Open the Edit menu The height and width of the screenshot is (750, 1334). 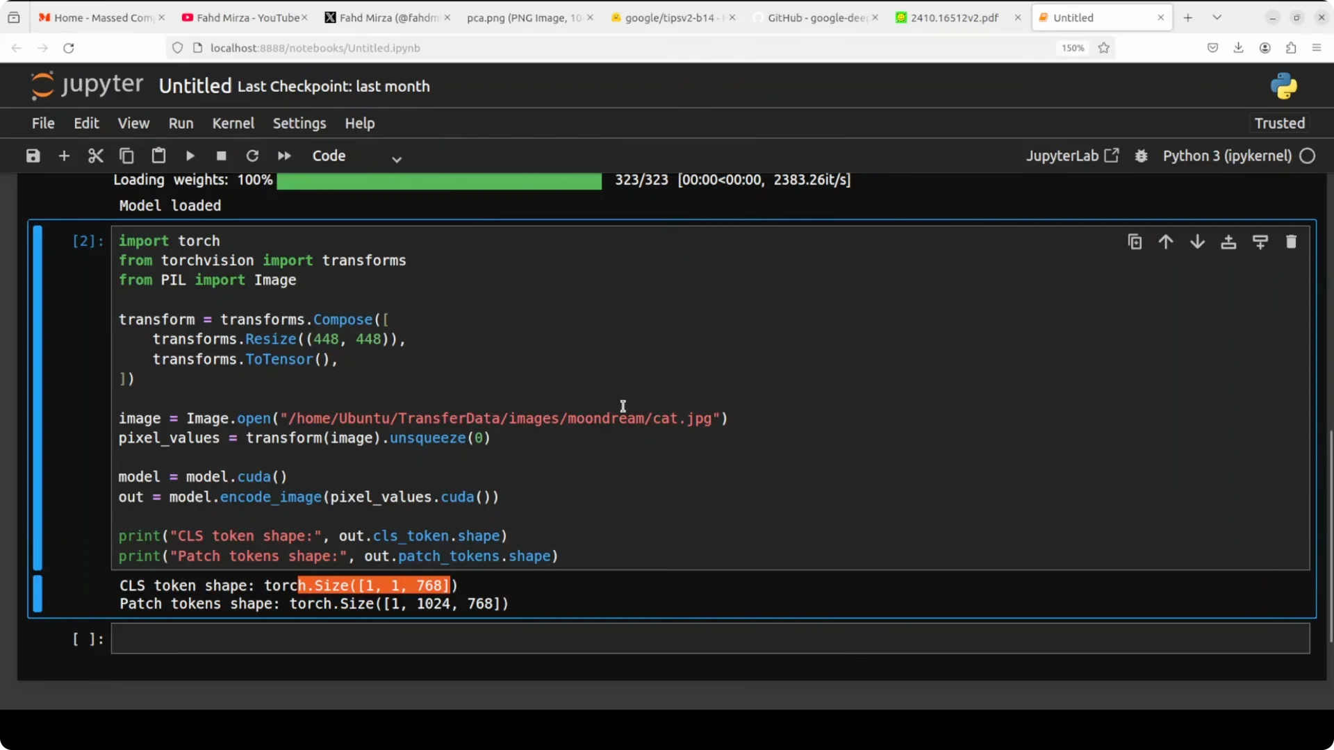[86, 123]
